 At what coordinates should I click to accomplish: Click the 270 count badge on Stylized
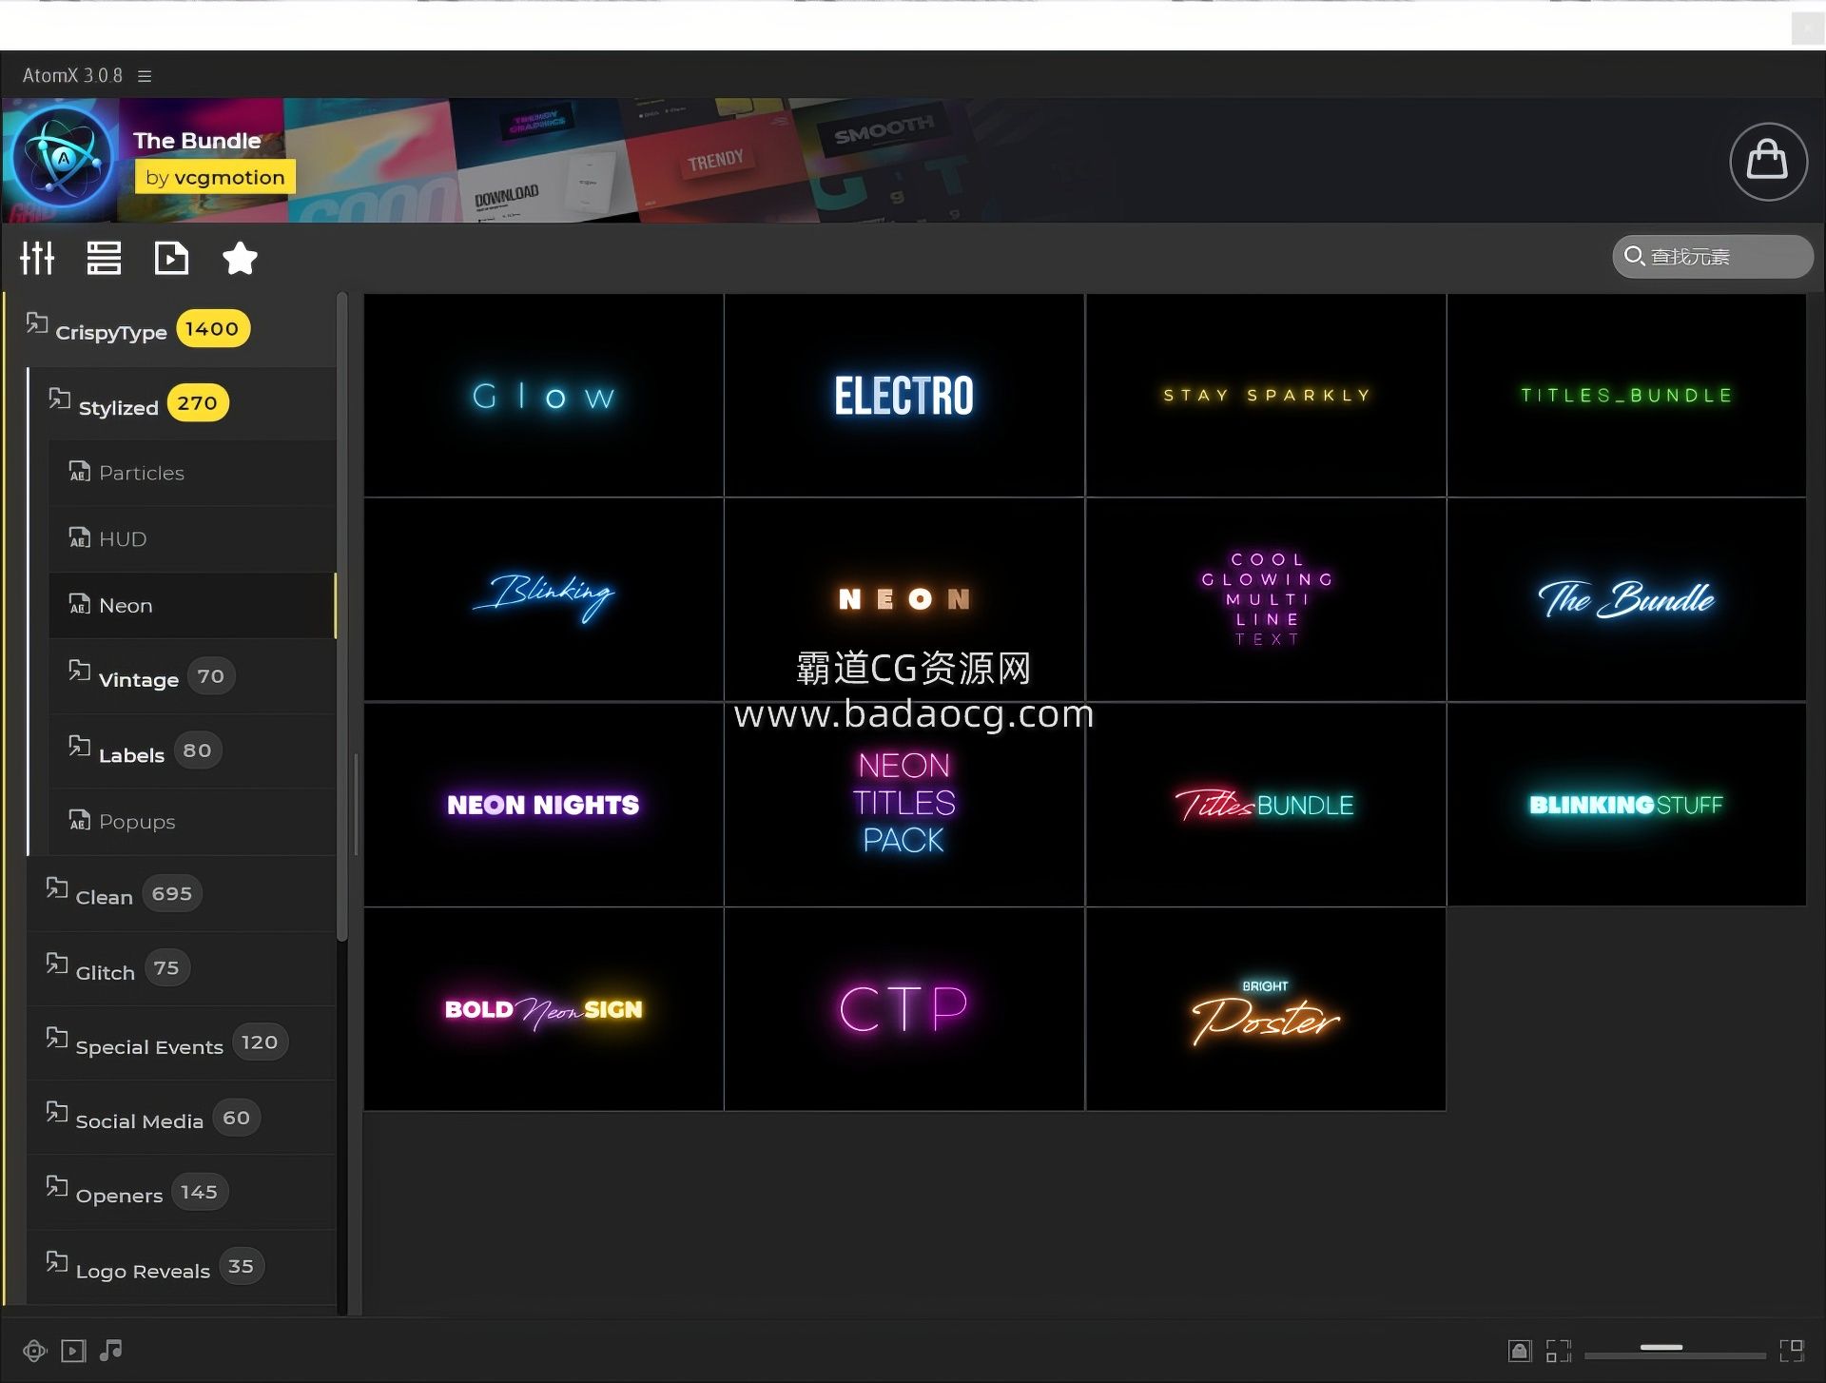pyautogui.click(x=198, y=403)
